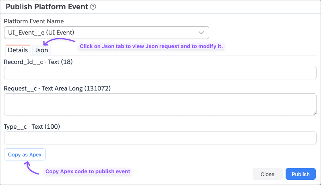This screenshot has height=185, width=321.
Task: Click the help icon beside the dialog title
Action: (x=93, y=7)
